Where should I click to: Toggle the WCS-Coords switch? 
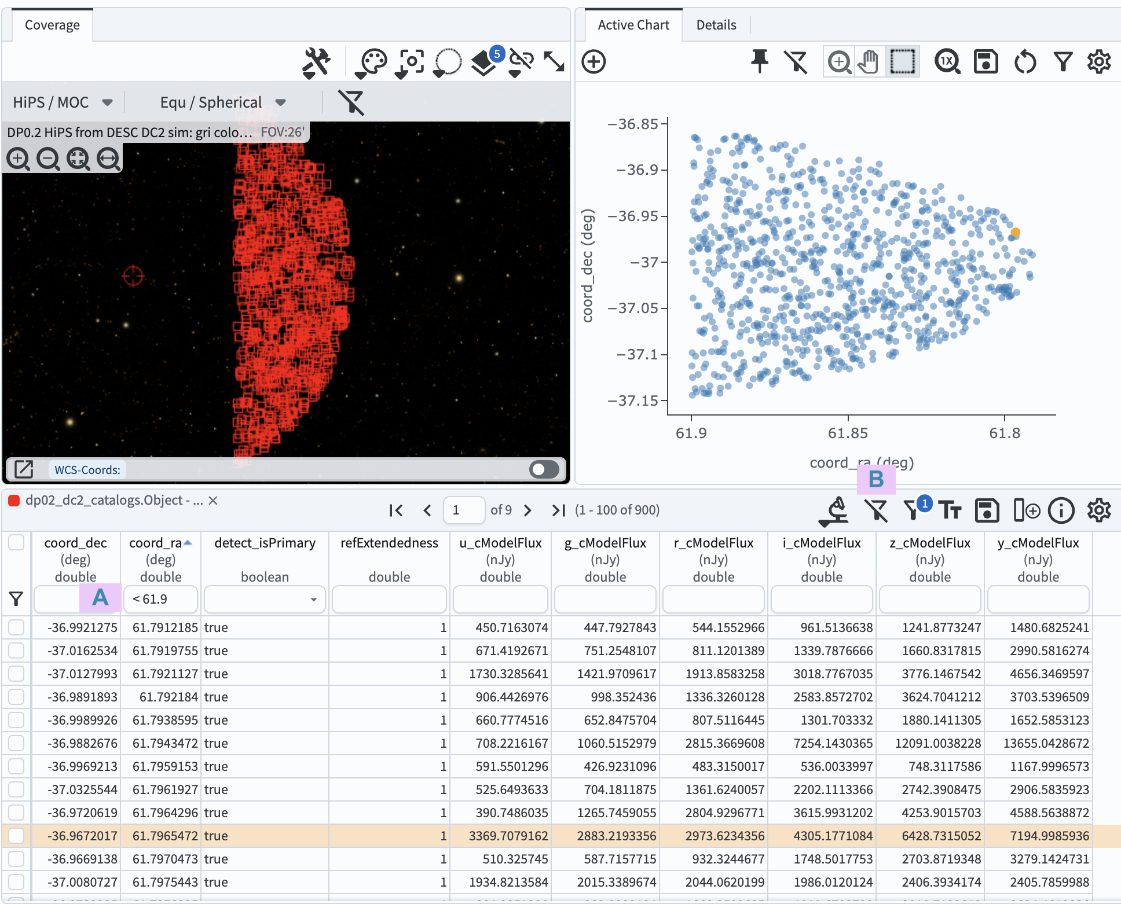[543, 469]
